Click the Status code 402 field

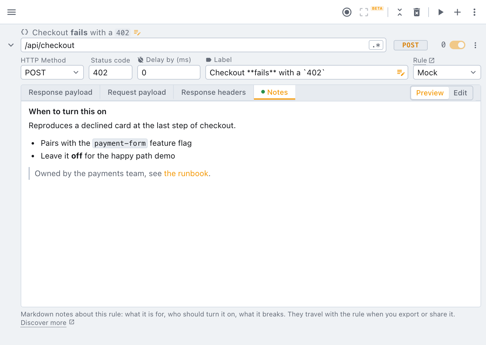coord(111,73)
